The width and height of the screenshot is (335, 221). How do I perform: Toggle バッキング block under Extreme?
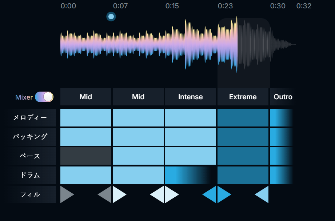[243, 137]
